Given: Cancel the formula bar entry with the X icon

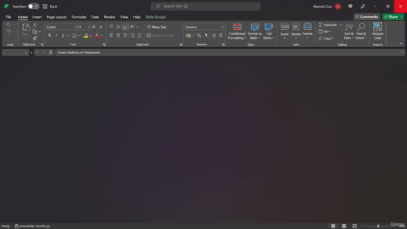Looking at the screenshot, I should (38, 52).
